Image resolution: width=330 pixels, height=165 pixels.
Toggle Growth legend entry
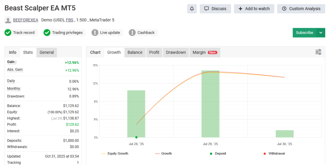[163, 153]
